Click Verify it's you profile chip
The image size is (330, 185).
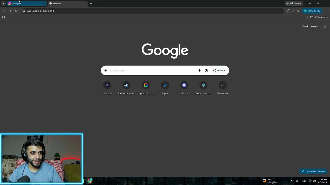click(312, 11)
